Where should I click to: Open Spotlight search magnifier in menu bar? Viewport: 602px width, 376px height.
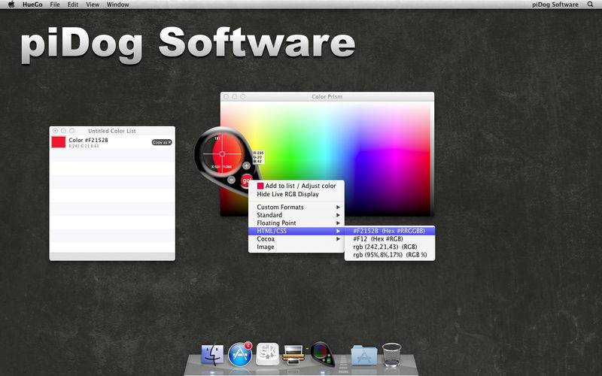tap(591, 5)
